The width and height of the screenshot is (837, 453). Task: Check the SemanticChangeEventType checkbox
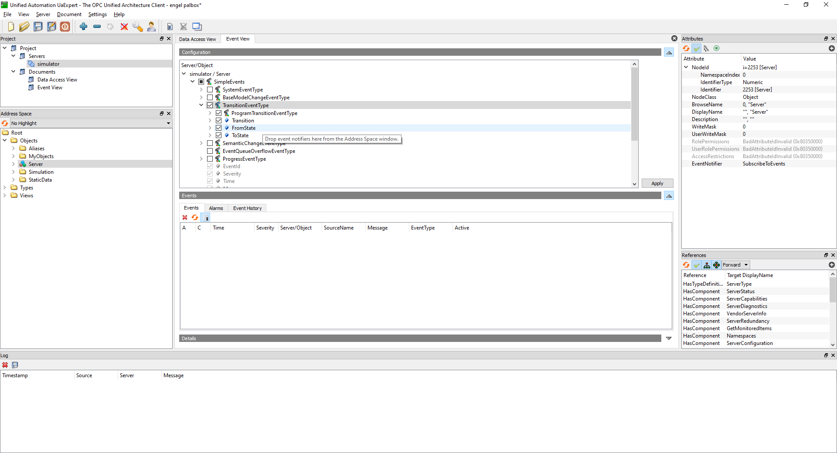(x=210, y=143)
